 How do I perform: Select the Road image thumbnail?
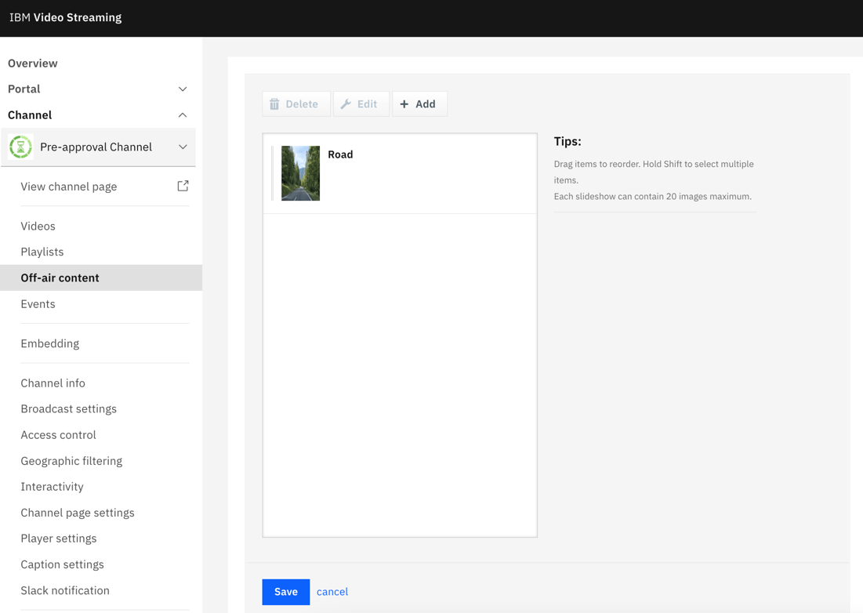(300, 173)
